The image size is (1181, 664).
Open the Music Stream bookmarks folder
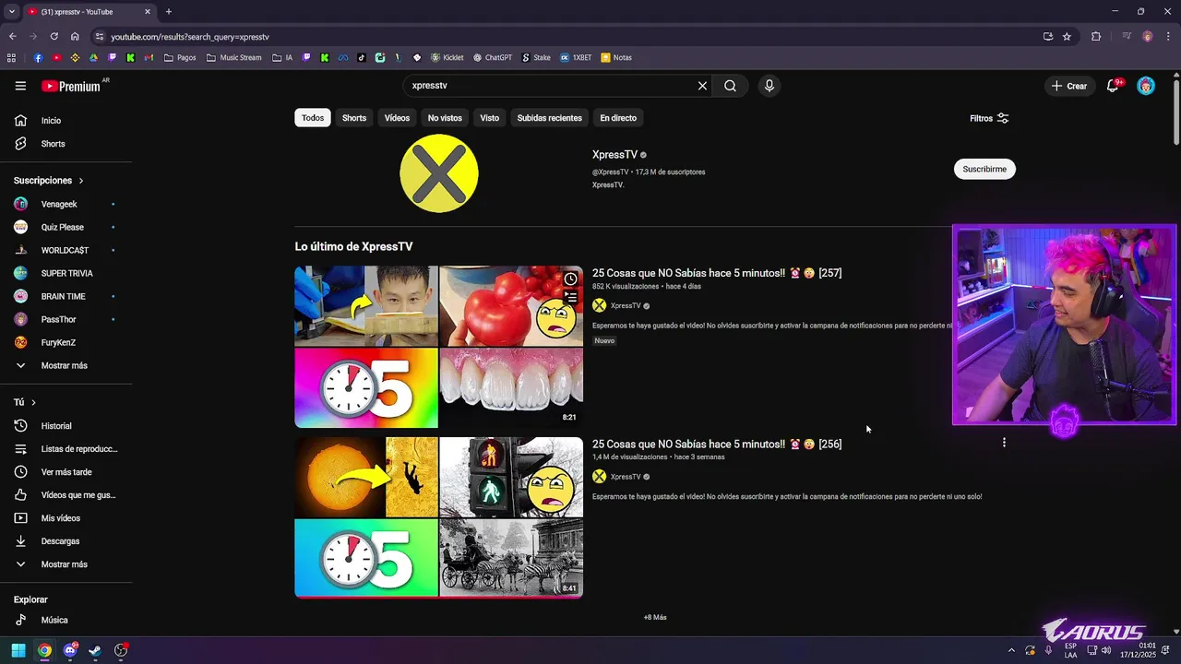tap(234, 57)
